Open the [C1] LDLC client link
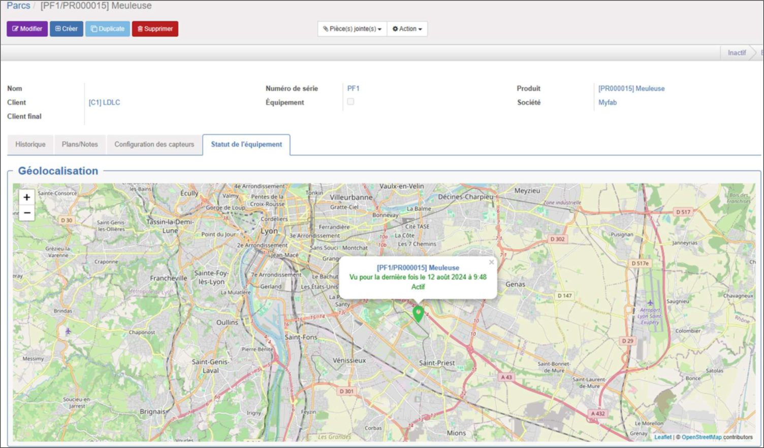This screenshot has height=448, width=764. (105, 102)
